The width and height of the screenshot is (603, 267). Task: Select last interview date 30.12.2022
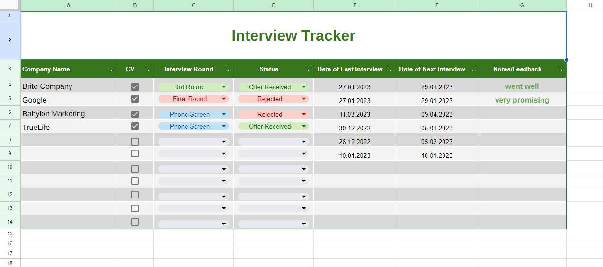pyautogui.click(x=355, y=126)
